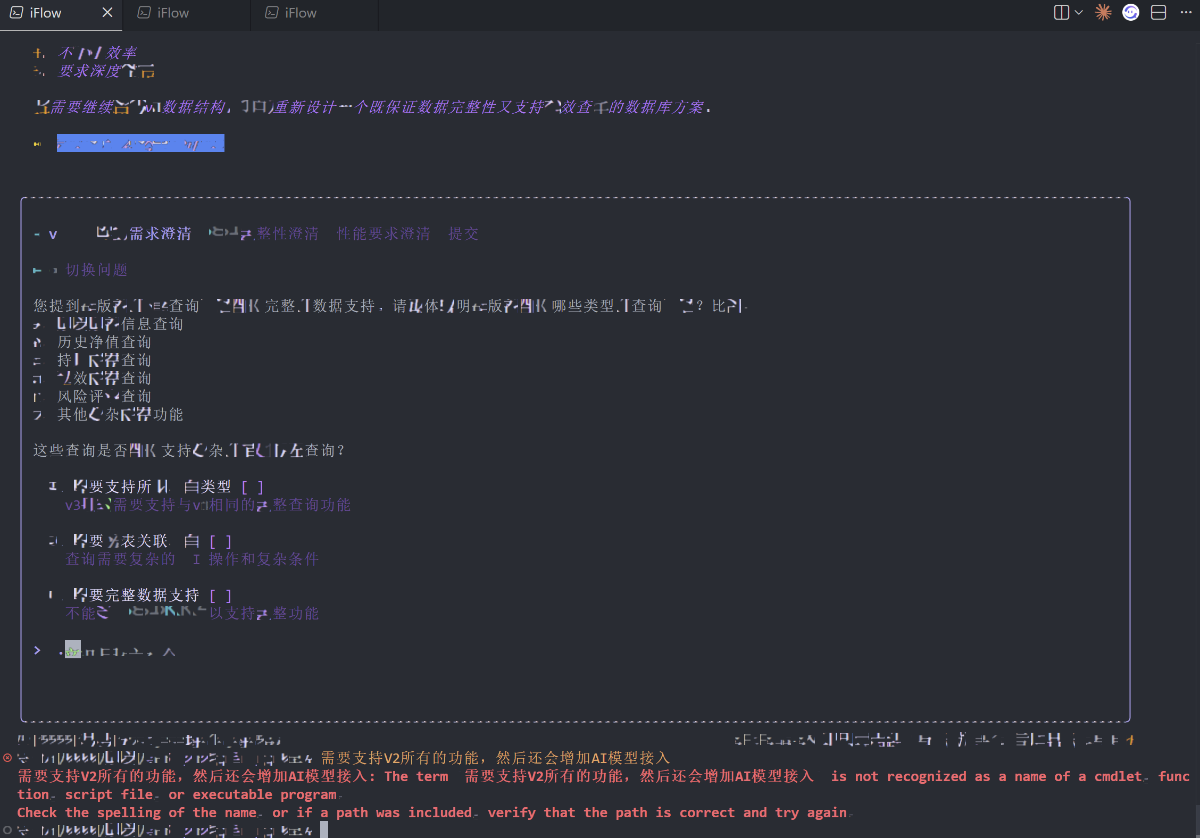Check the 需要支持所有查询类型 checkbox brackets
This screenshot has height=838, width=1200.
(252, 487)
